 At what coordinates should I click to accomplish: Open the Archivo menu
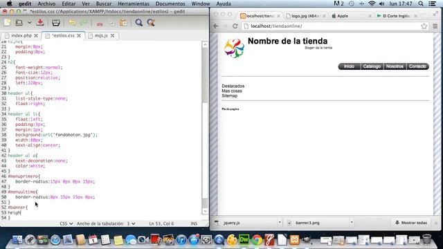[46, 3]
